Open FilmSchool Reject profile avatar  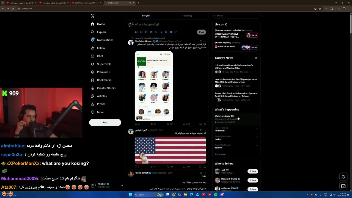coord(131,42)
